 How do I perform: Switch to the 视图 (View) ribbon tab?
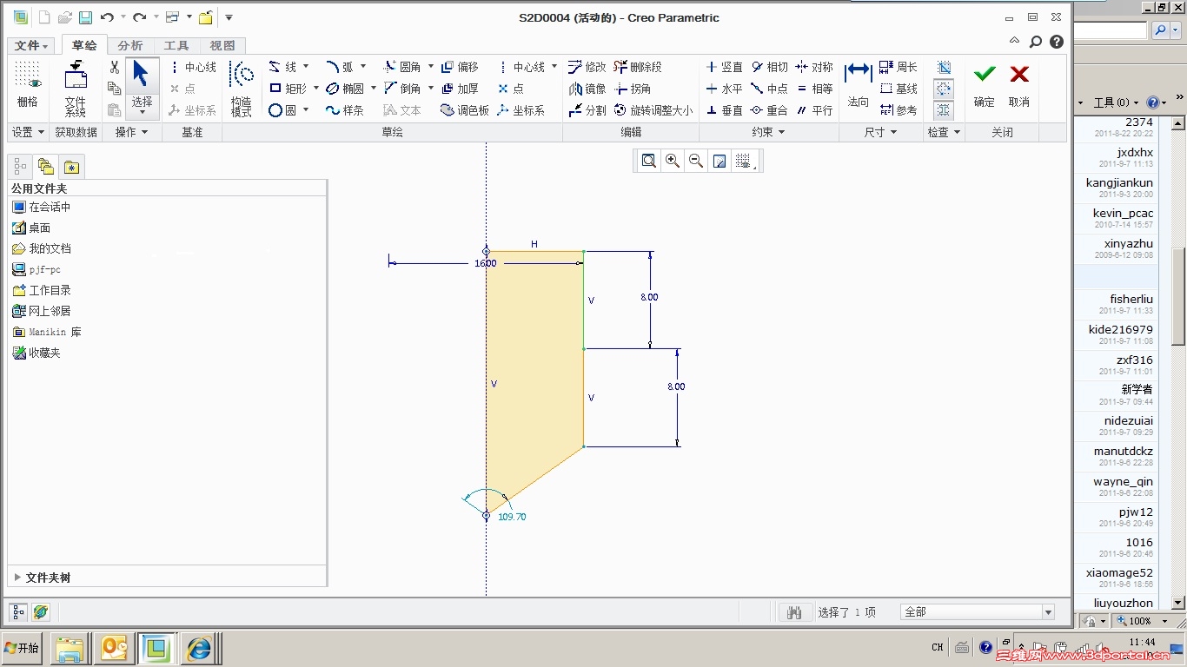[222, 45]
